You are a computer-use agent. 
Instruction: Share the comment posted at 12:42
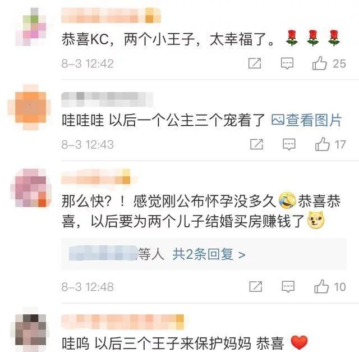click(x=255, y=63)
